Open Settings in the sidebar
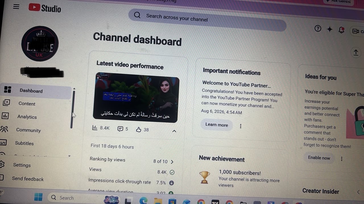The image size is (364, 204). (22, 165)
